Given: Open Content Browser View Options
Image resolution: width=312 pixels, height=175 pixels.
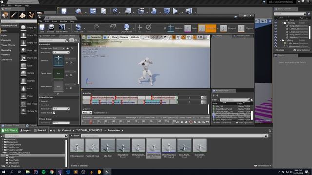Looking at the screenshot, I should point(262,166).
